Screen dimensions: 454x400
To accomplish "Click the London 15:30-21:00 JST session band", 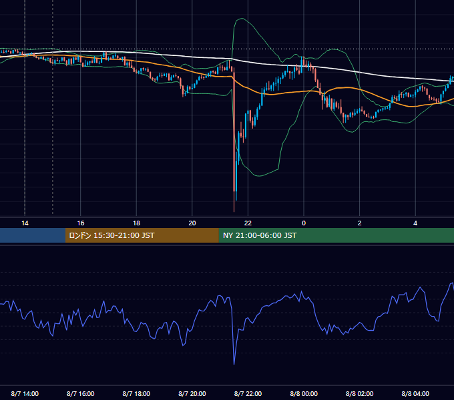I will [x=142, y=235].
